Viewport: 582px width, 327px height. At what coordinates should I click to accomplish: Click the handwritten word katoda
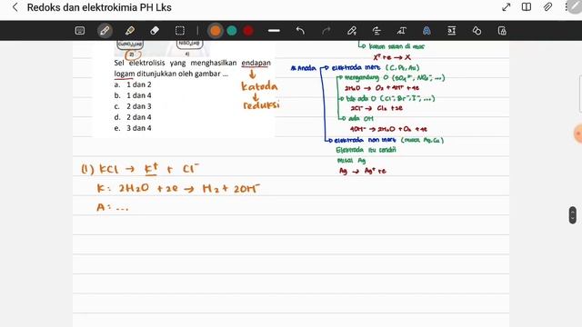[x=259, y=86]
